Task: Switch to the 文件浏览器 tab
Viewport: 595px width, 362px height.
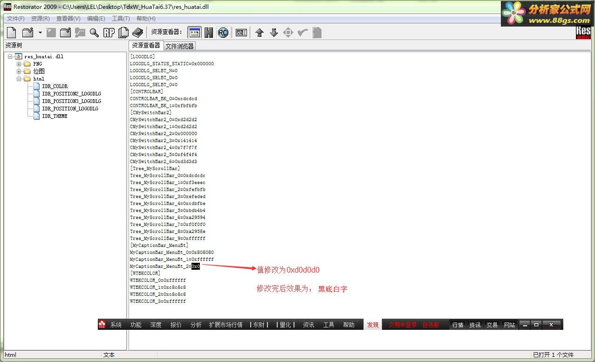Action: point(179,46)
